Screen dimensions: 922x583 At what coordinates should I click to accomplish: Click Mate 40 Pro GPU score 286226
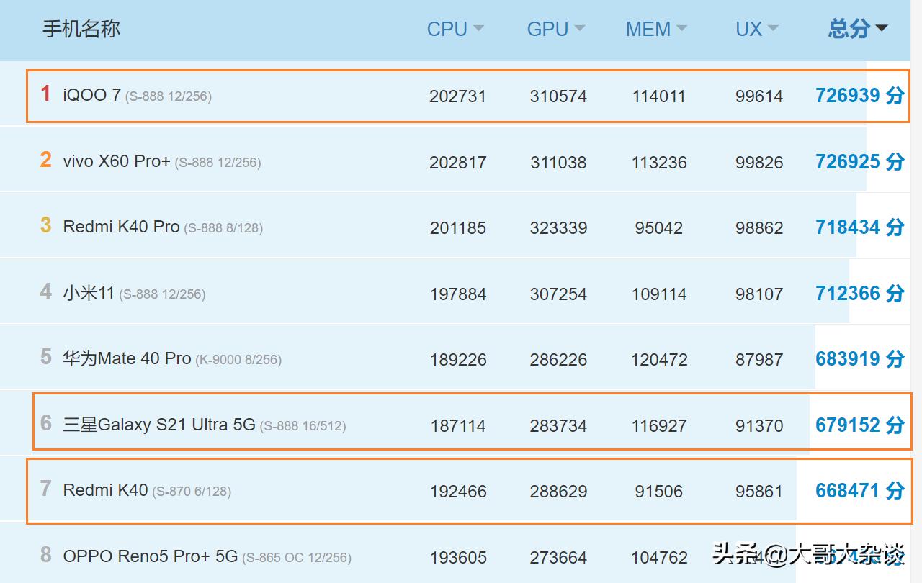[x=558, y=359]
